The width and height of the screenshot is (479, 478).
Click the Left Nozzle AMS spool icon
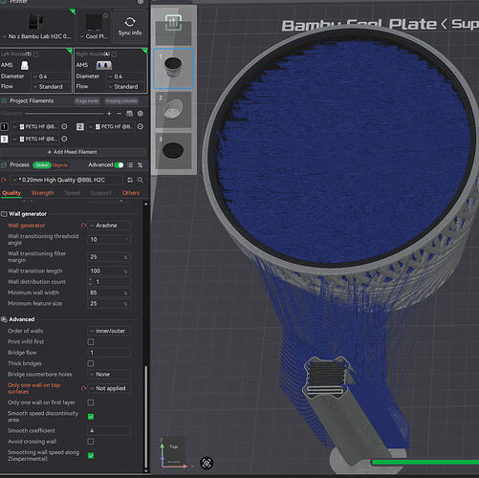point(25,65)
